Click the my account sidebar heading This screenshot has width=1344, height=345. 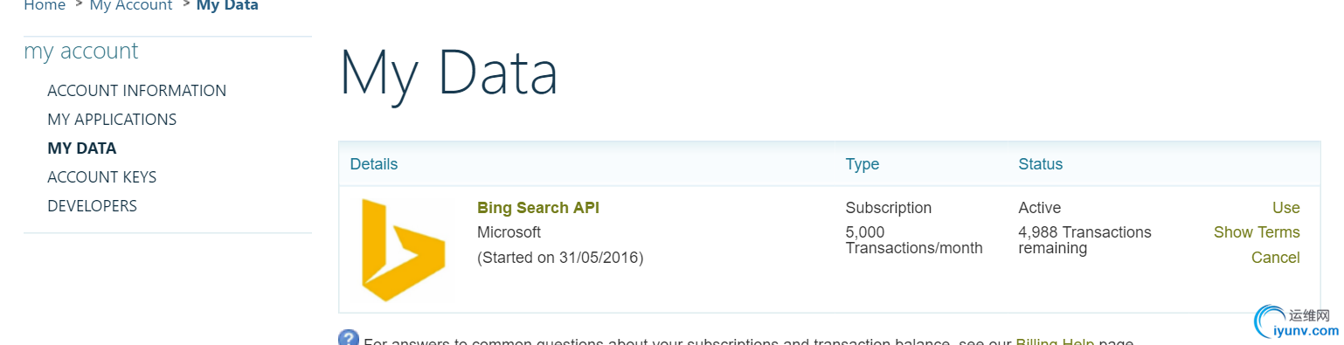pos(81,52)
